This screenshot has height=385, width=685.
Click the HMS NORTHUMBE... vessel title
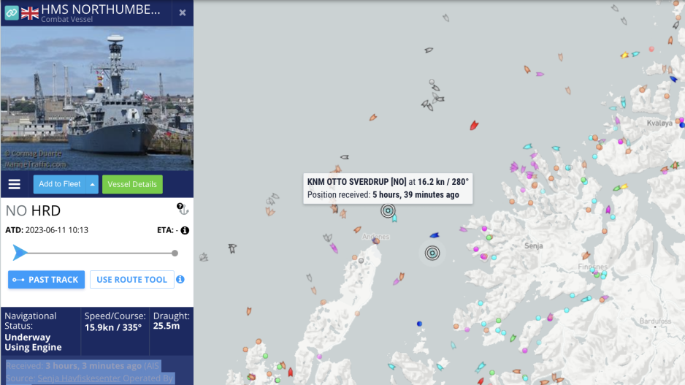coord(101,9)
